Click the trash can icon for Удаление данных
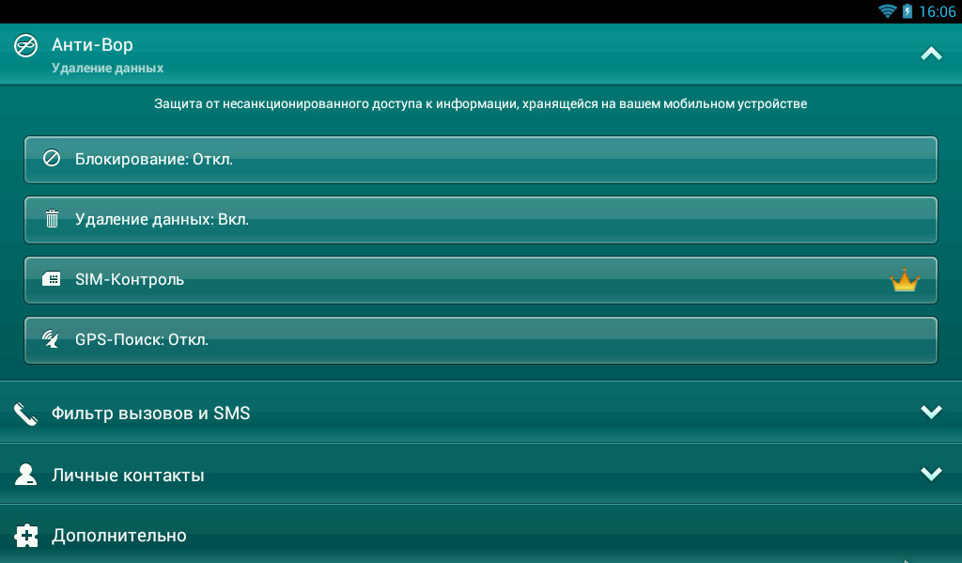This screenshot has height=563, width=962. point(53,219)
